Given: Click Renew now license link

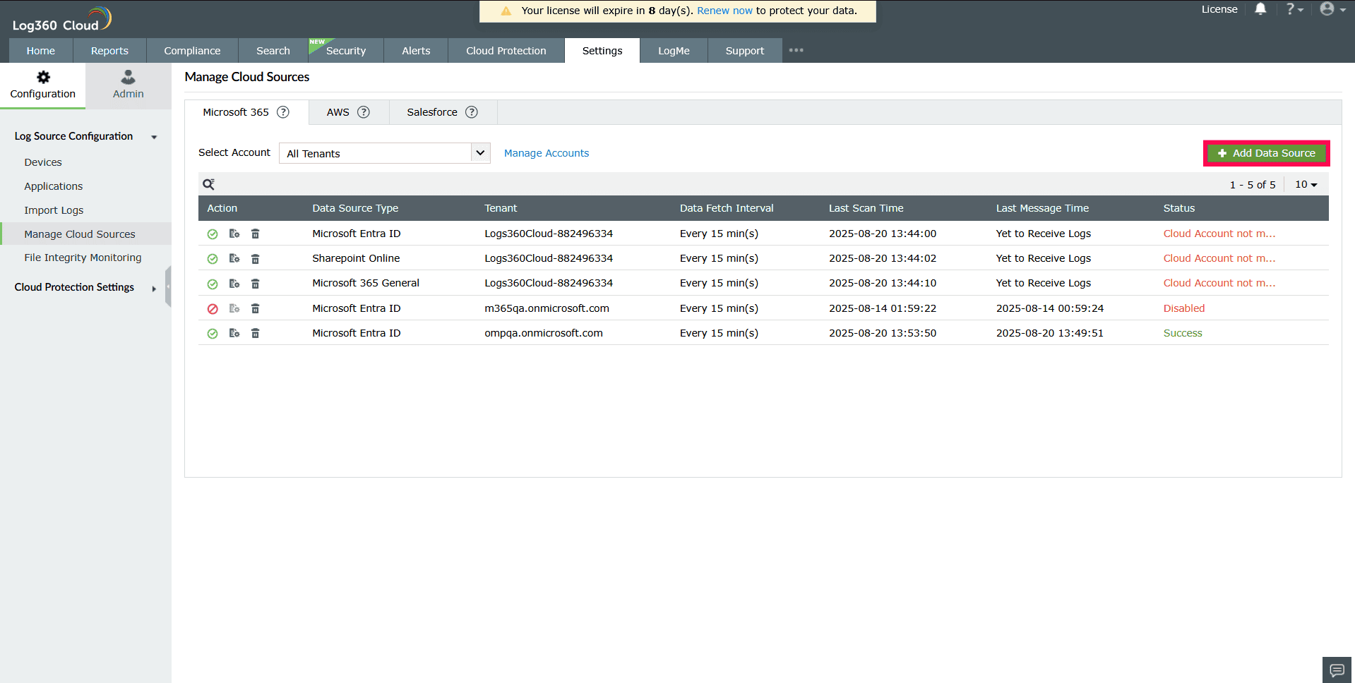Looking at the screenshot, I should tap(724, 11).
